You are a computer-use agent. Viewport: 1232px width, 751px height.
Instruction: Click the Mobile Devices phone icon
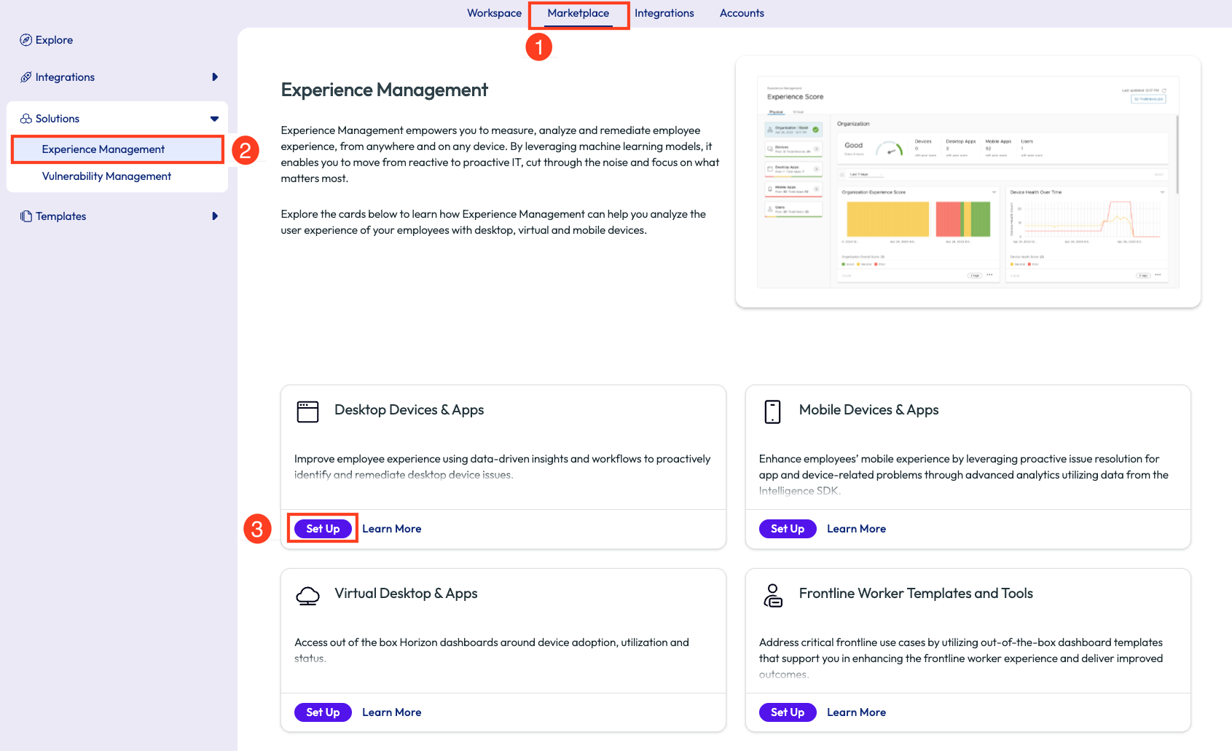coord(772,412)
